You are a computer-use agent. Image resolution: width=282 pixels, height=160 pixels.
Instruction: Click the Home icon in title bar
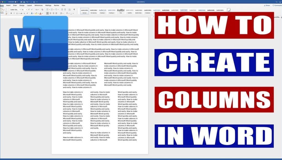pyautogui.click(x=21, y=2)
